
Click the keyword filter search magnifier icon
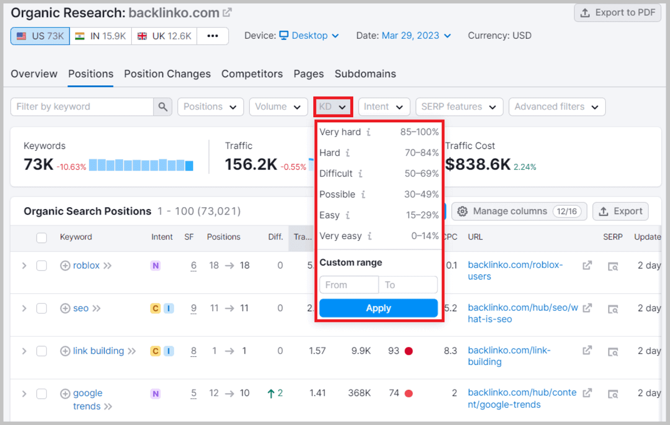point(163,107)
